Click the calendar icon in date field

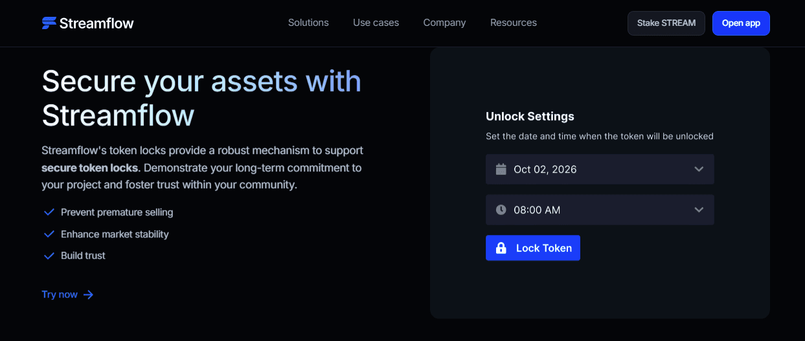pos(501,169)
